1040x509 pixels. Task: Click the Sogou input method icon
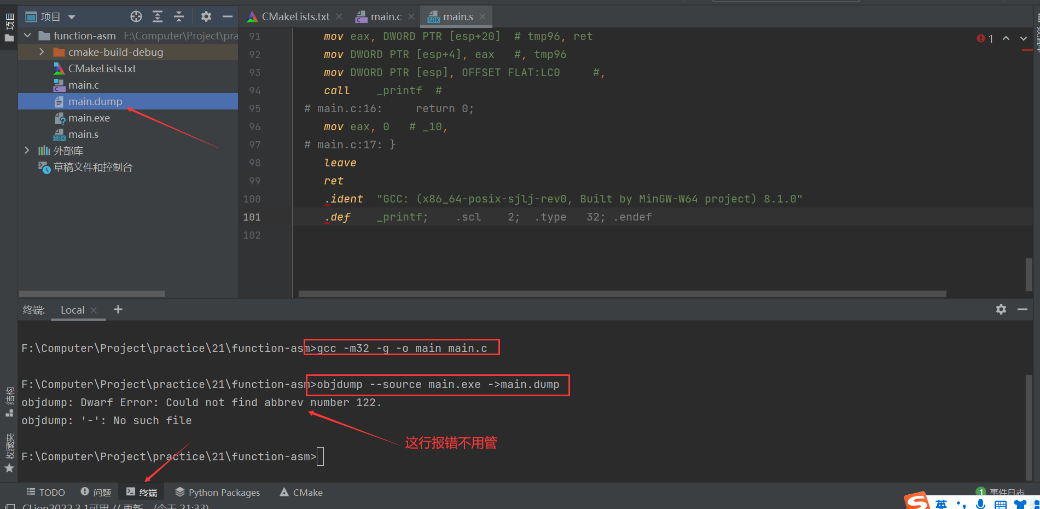(x=916, y=501)
